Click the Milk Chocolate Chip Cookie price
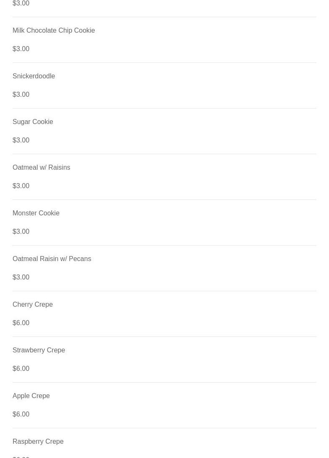 pyautogui.click(x=21, y=49)
